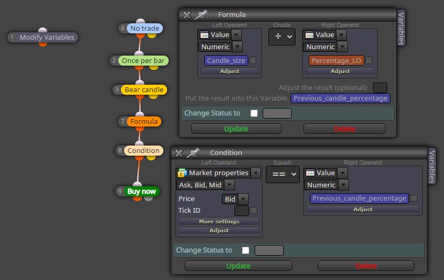Open the Equals == operator dropdown
Viewport: 444px width, 280px height.
pos(283,174)
